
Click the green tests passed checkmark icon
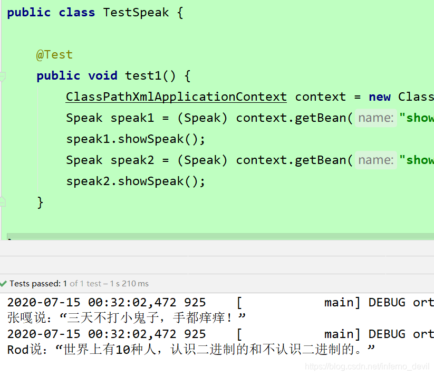(x=3, y=284)
